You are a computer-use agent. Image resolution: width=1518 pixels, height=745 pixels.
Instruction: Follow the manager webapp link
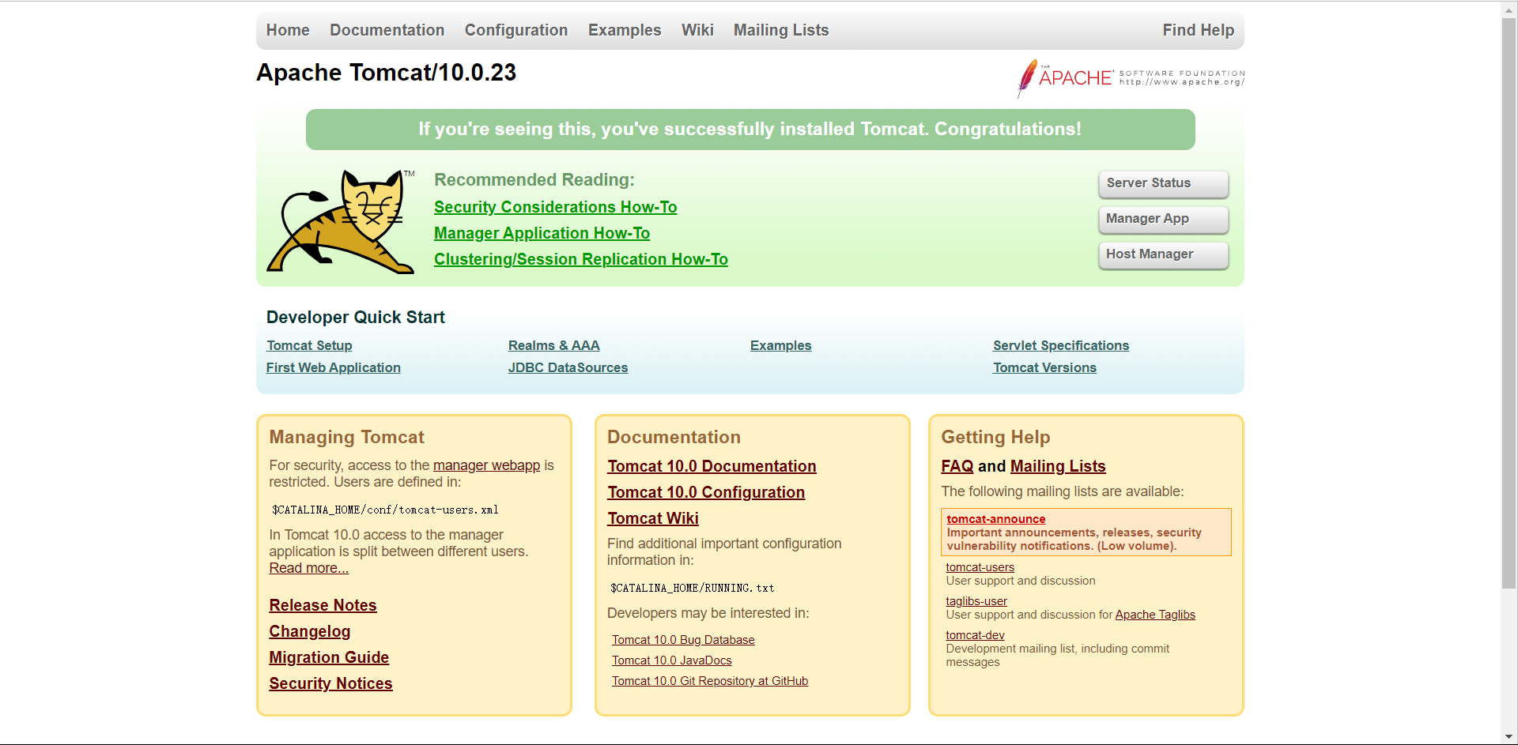pyautogui.click(x=486, y=465)
